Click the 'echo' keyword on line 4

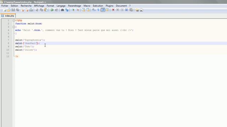point(18,30)
